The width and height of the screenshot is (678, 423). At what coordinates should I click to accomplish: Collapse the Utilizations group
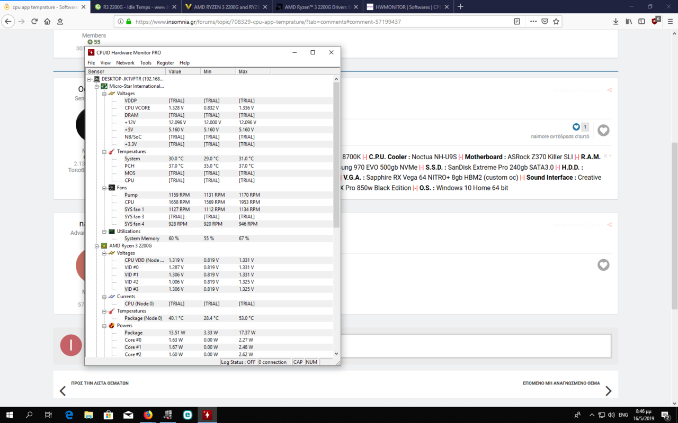click(104, 231)
